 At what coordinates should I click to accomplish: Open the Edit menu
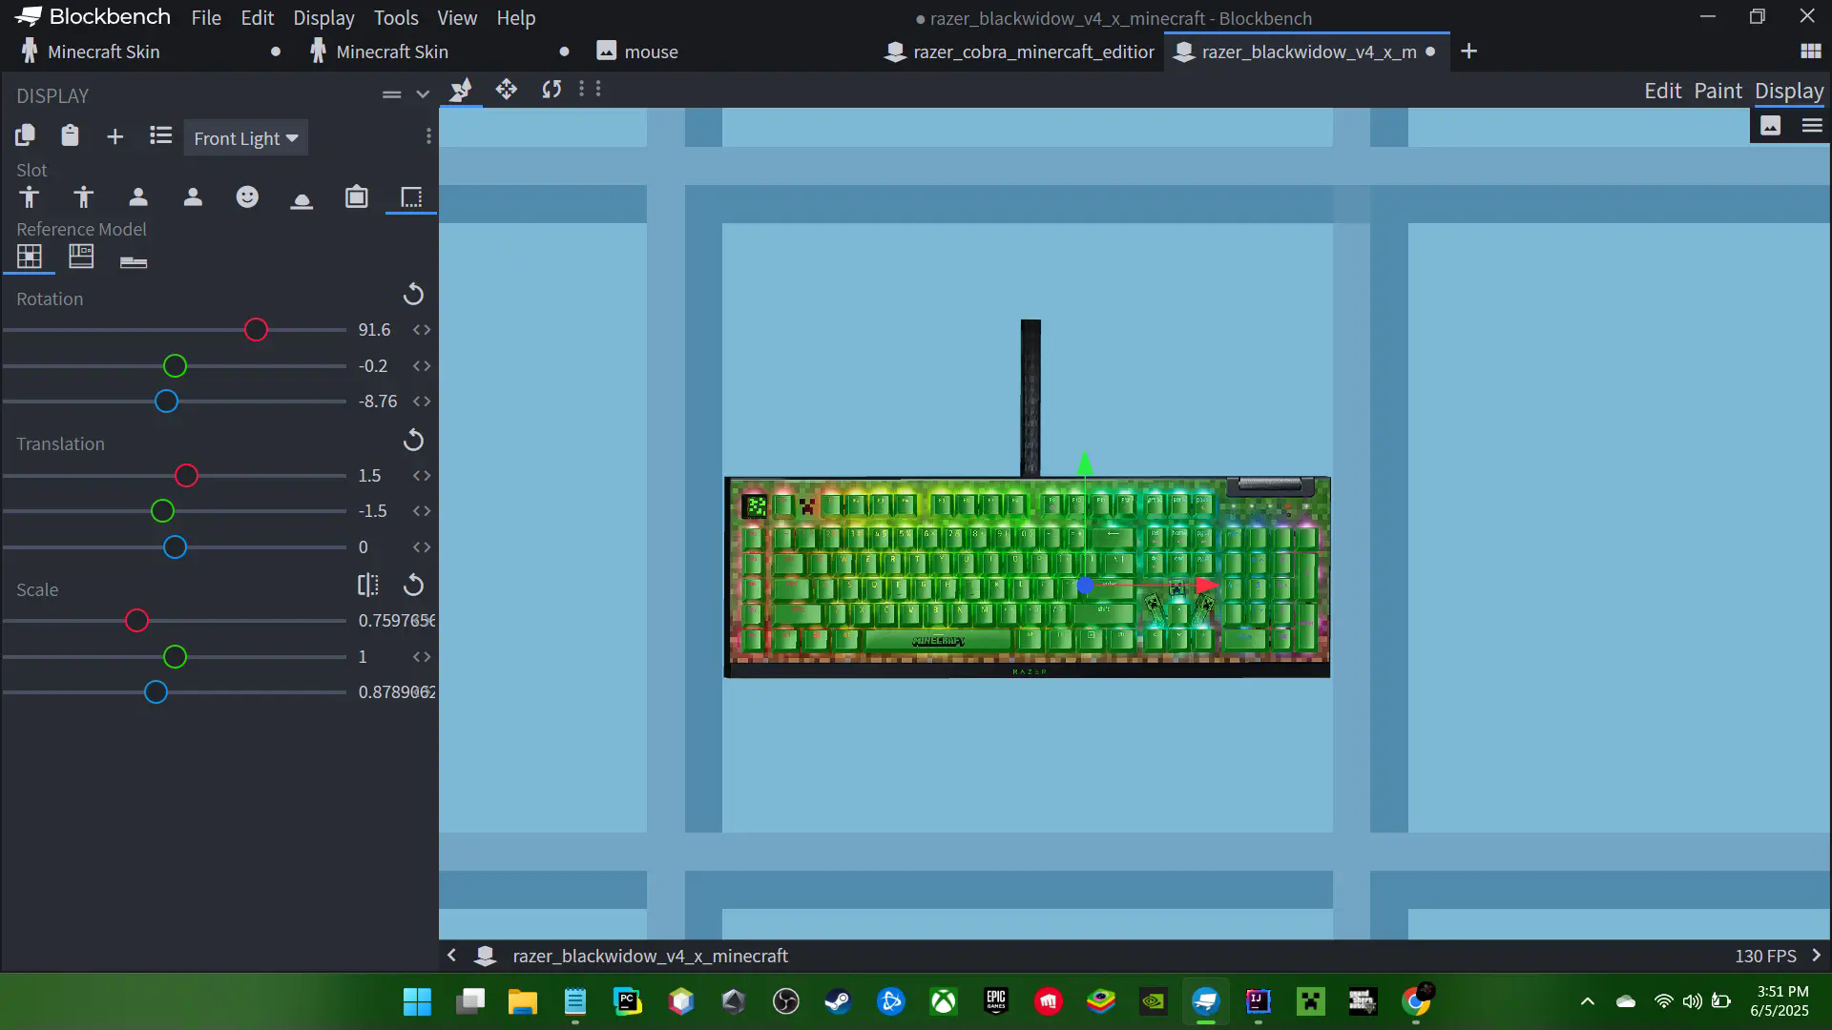pyautogui.click(x=257, y=18)
